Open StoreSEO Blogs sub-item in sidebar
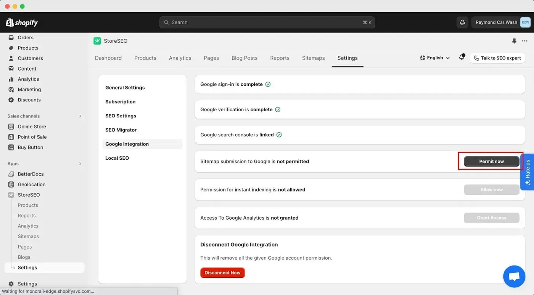 (24, 257)
